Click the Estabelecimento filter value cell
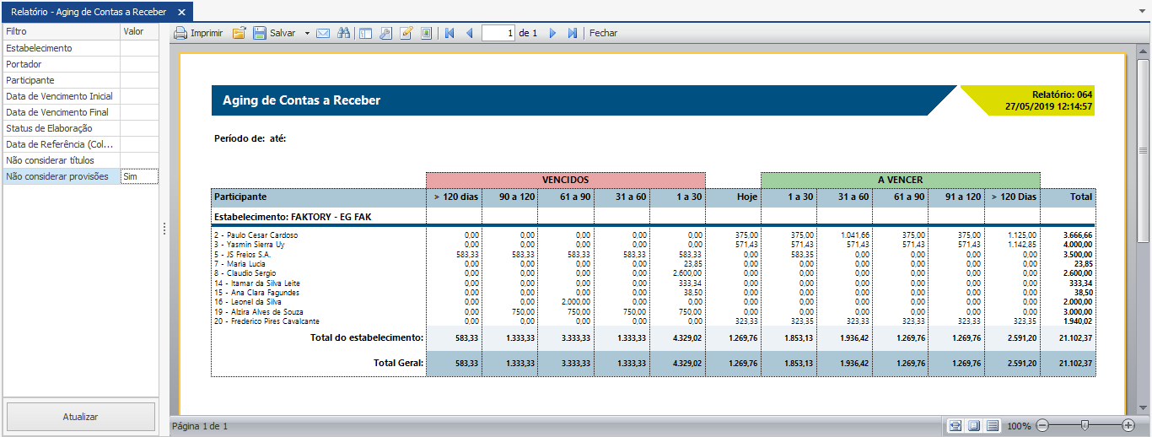Viewport: 1152px width, 437px height. pos(139,48)
